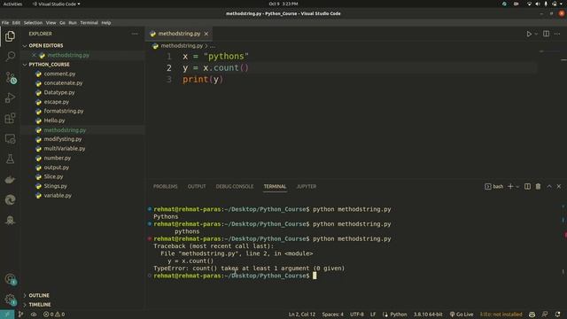Open the Selection menu
Screen dimensions: 567x319
[x=33, y=23]
